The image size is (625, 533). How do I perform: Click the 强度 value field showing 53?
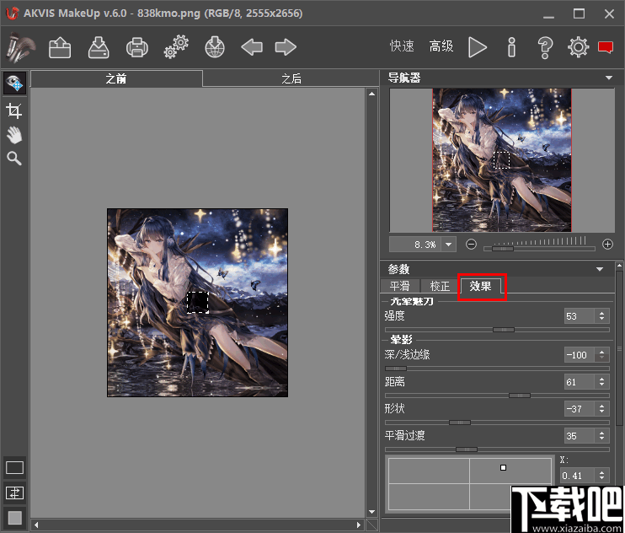click(x=580, y=316)
